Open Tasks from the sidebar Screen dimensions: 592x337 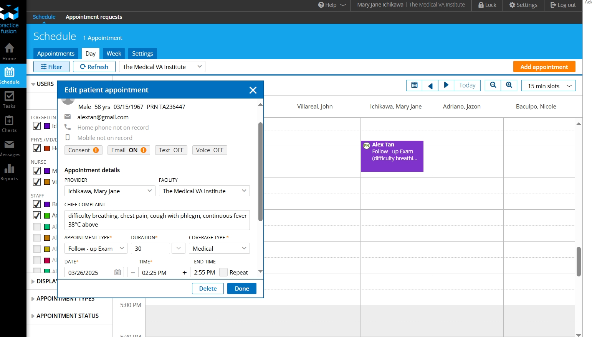pyautogui.click(x=9, y=100)
